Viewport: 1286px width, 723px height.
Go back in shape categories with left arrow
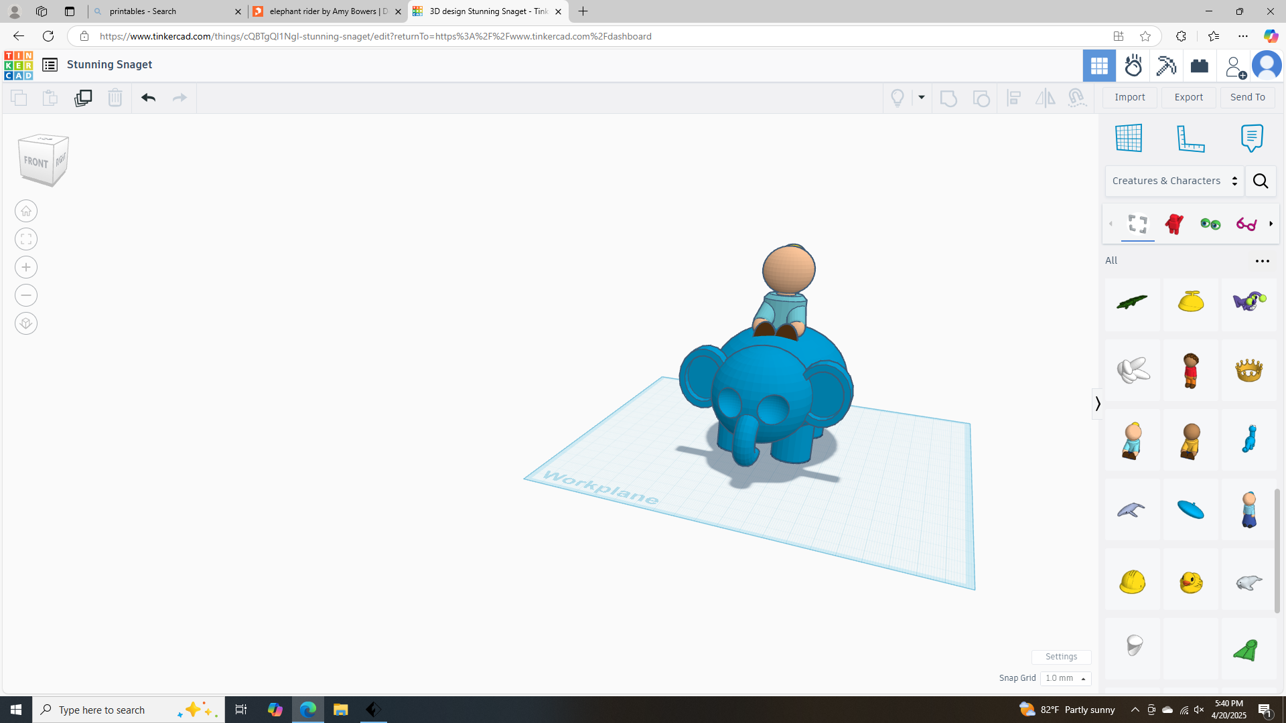pos(1111,224)
